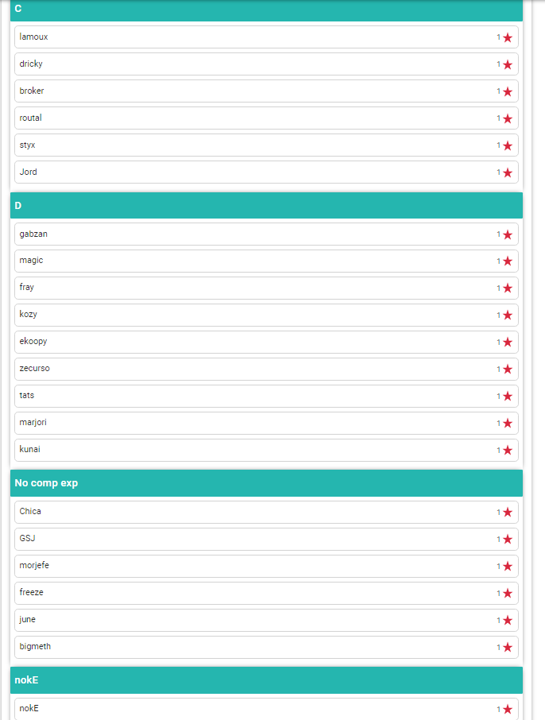545x720 pixels.
Task: Select the player name Jord
Action: (28, 172)
